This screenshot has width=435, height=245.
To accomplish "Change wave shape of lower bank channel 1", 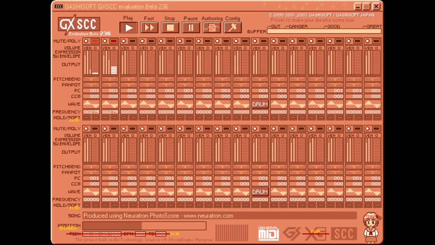I will [x=91, y=192].
